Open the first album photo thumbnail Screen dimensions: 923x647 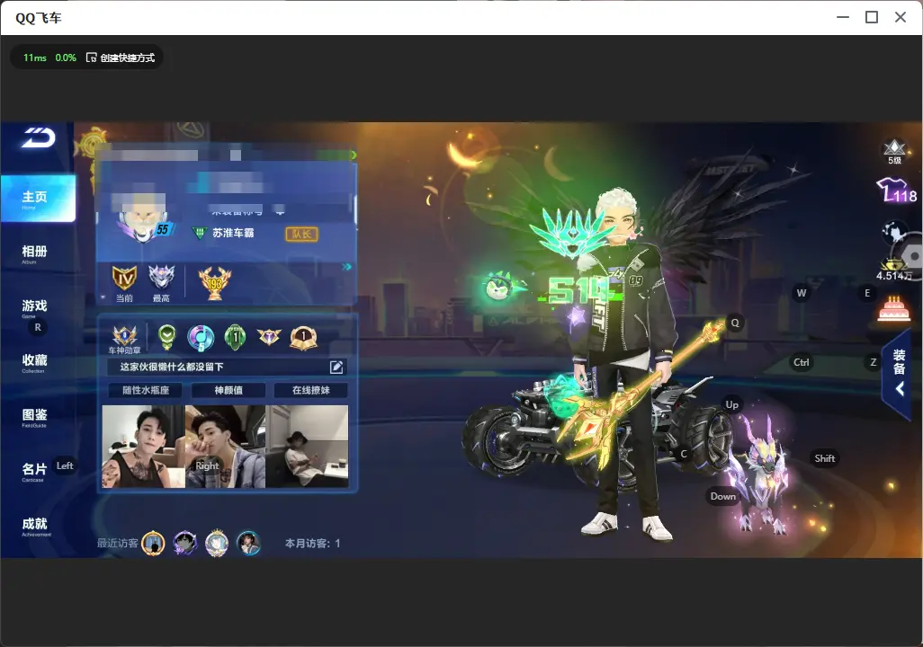[144, 447]
